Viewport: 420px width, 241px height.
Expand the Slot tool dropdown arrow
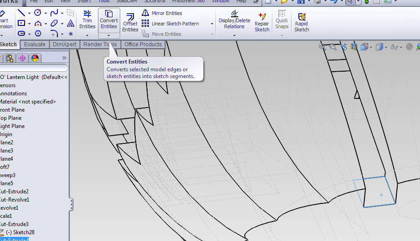click(29, 34)
